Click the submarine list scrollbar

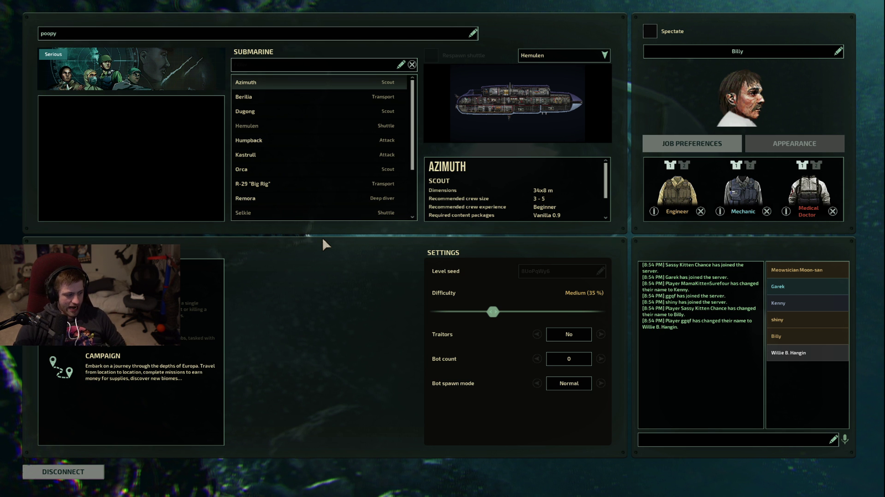[412, 125]
